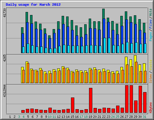
Task: Click the red KBytes bar for day 15
Action: 73,105
